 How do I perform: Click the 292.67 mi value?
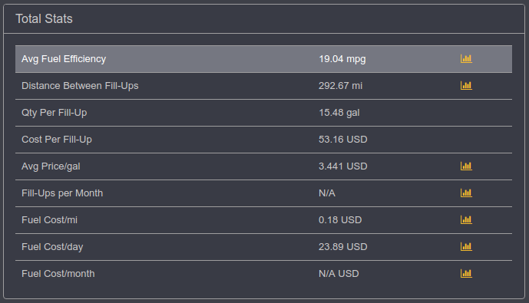(340, 86)
